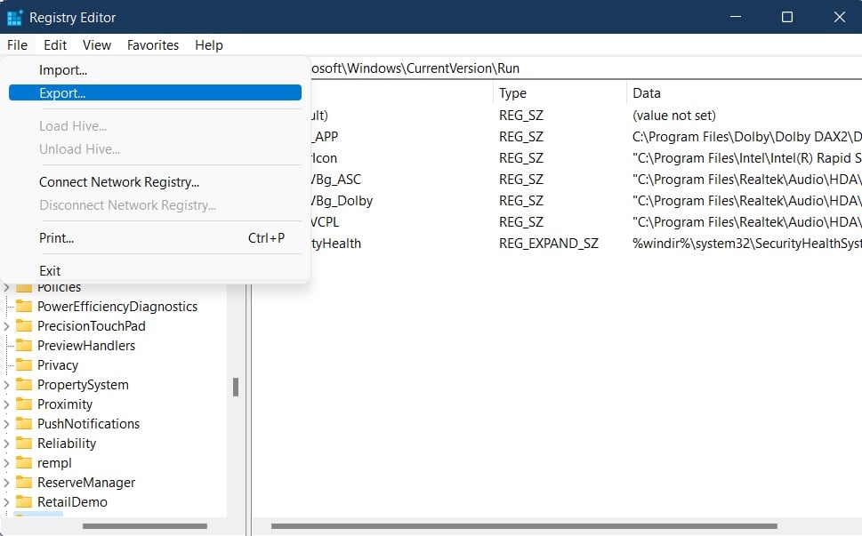
Task: Click the (value not set) data cell
Action: 674,116
